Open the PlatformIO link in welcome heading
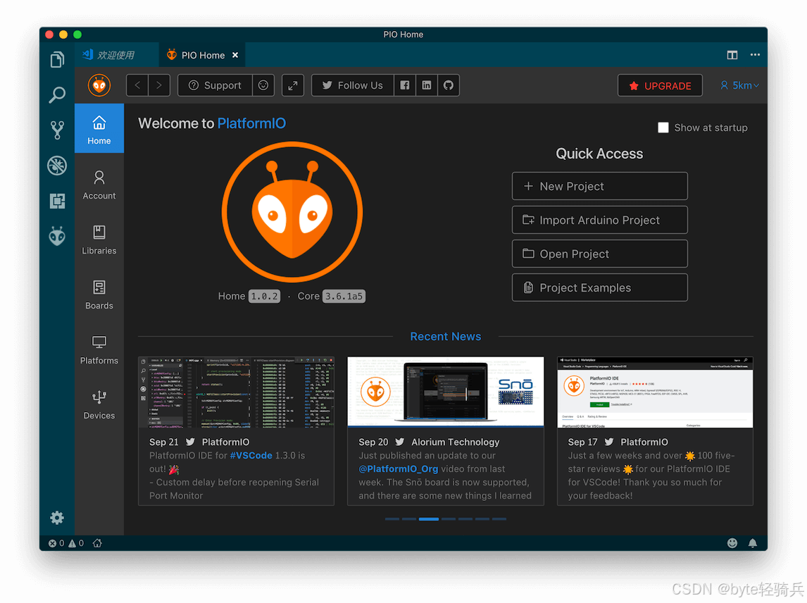 click(x=251, y=123)
